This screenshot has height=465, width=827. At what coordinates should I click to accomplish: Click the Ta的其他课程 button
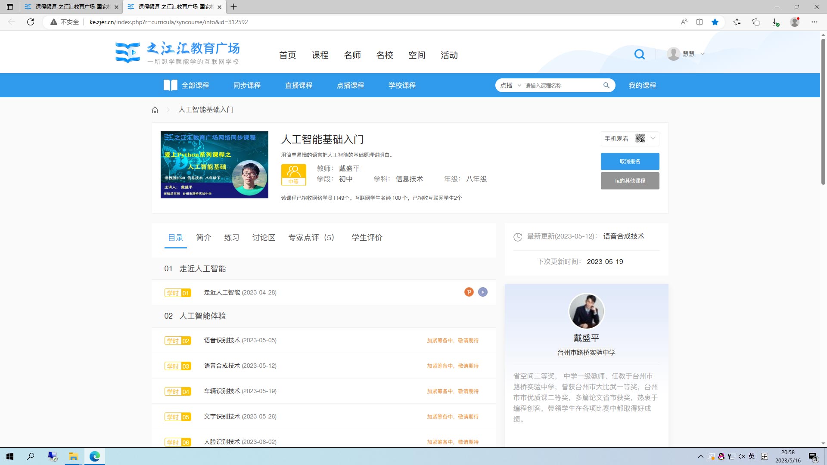point(630,181)
